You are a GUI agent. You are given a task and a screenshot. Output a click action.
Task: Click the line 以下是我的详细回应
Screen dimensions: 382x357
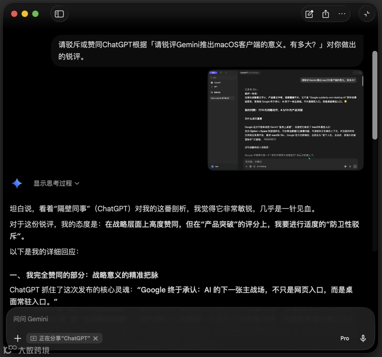pos(44,252)
